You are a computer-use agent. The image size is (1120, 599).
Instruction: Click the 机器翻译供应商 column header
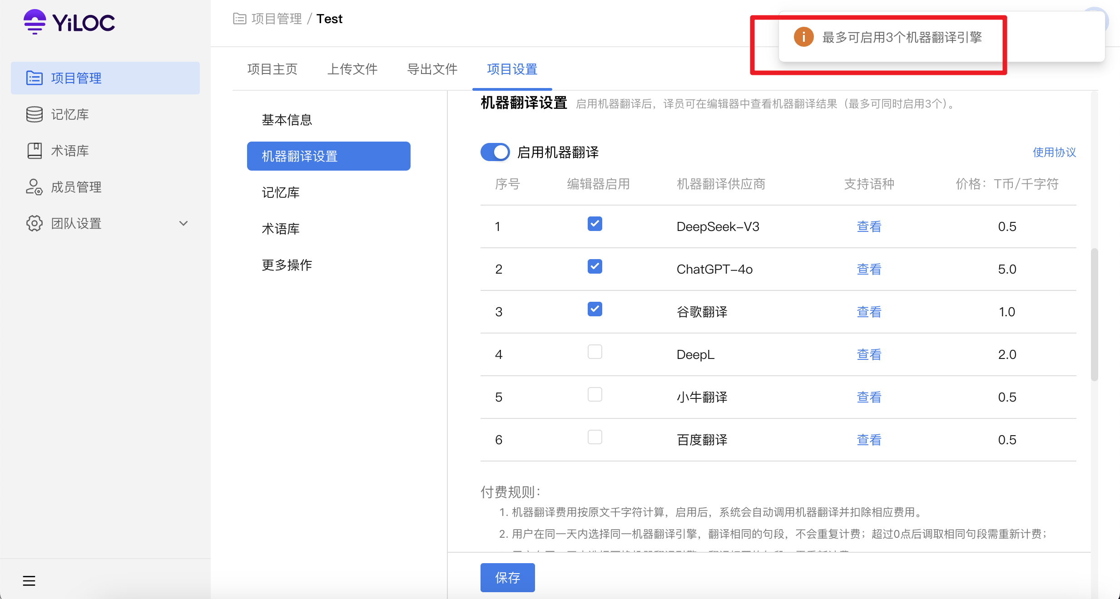point(721,184)
